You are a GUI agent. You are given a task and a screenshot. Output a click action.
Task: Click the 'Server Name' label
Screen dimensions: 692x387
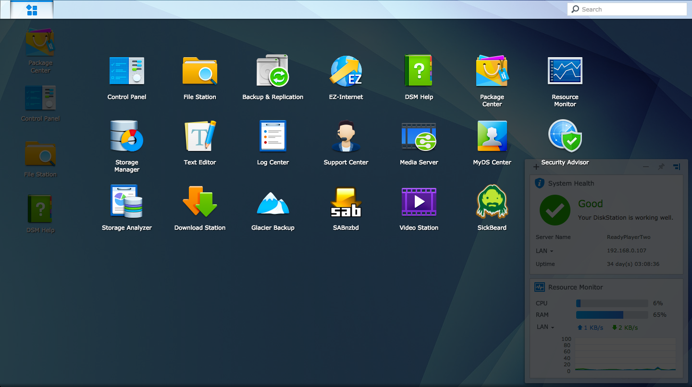point(553,237)
